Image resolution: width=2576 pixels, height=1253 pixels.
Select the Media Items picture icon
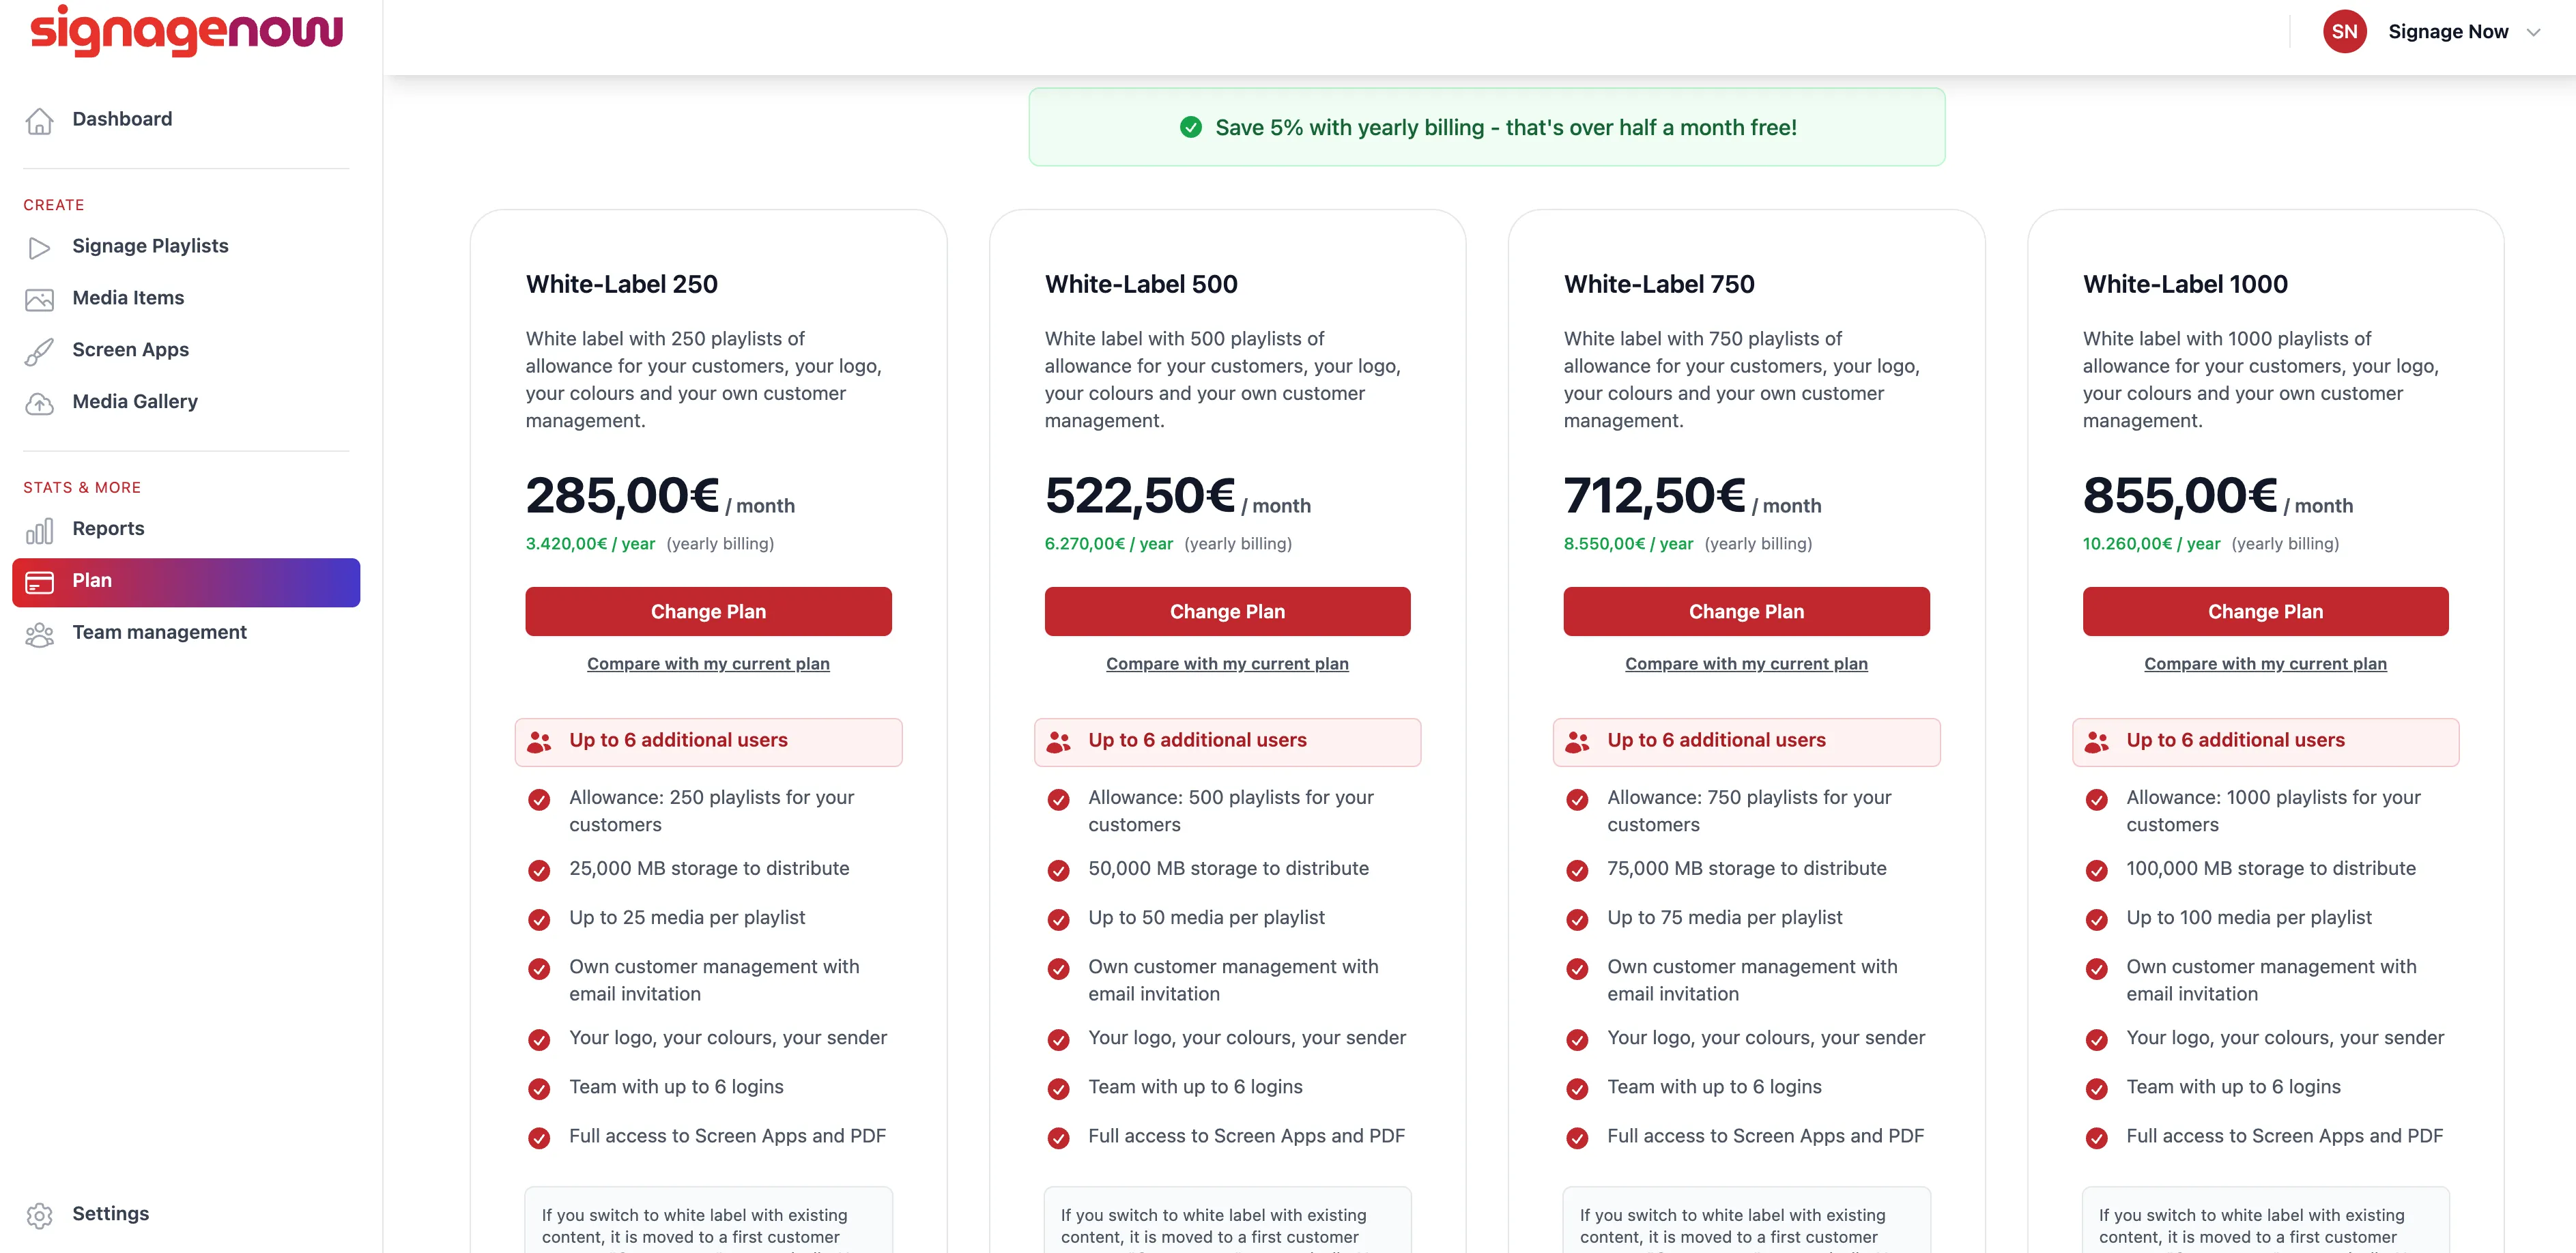(39, 299)
